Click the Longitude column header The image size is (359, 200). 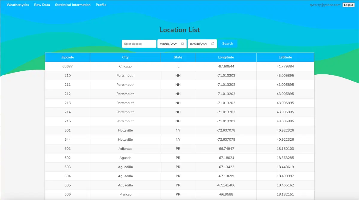click(x=226, y=57)
